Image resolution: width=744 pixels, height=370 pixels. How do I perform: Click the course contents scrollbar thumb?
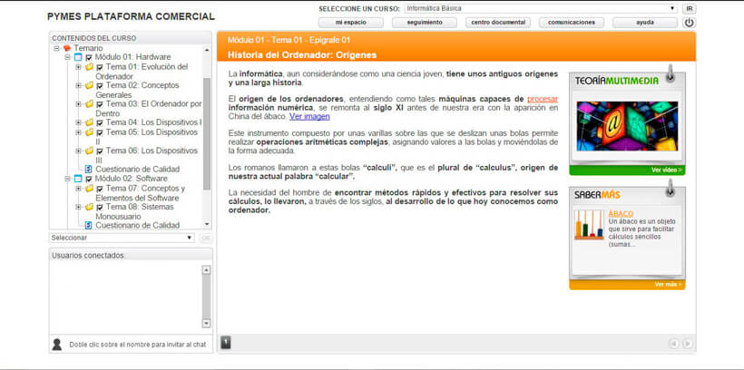coord(207,134)
